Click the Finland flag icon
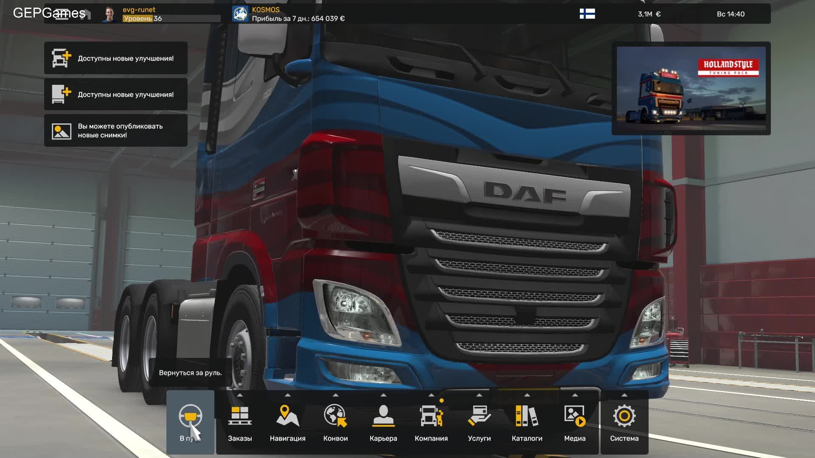This screenshot has height=458, width=815. 587,14
